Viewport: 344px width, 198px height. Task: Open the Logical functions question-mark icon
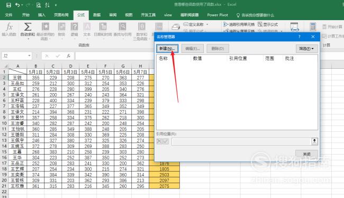coord(75,27)
